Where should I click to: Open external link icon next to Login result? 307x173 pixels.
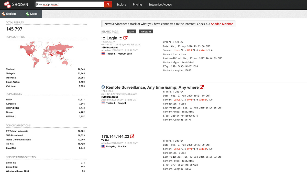125,38
